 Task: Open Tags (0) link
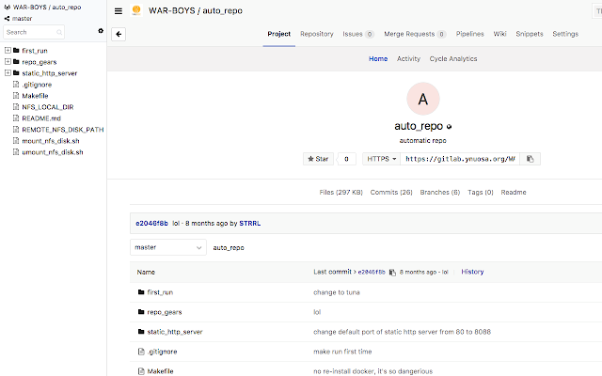click(481, 192)
